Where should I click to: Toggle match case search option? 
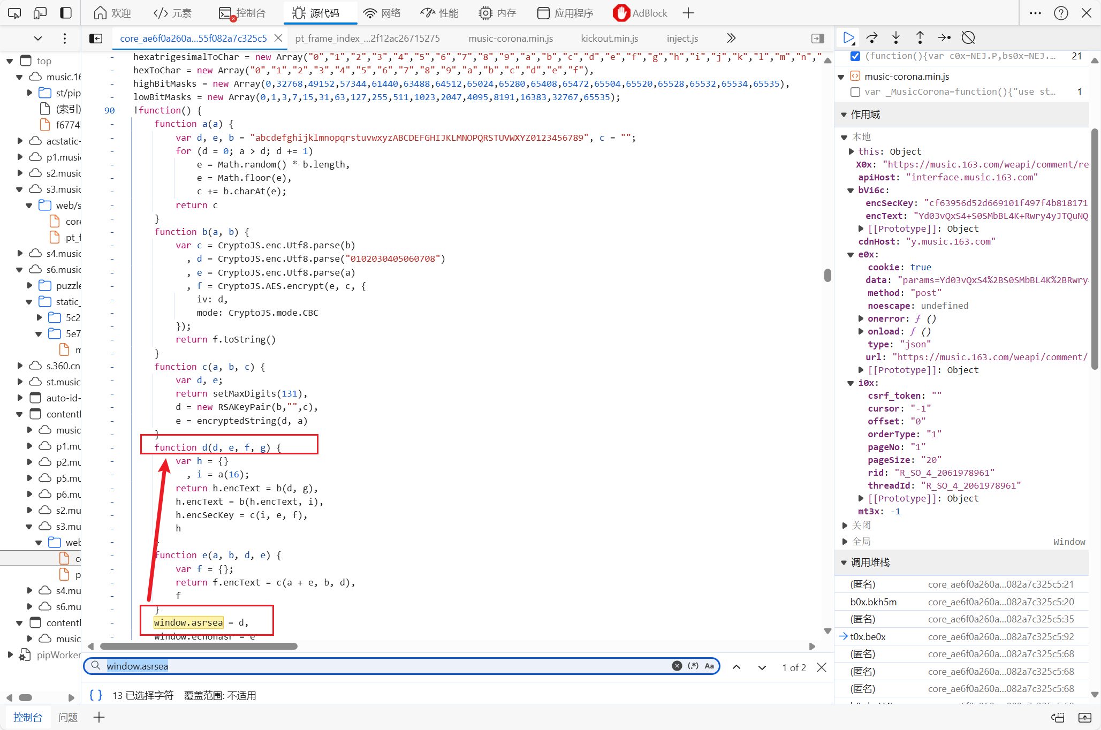[709, 666]
